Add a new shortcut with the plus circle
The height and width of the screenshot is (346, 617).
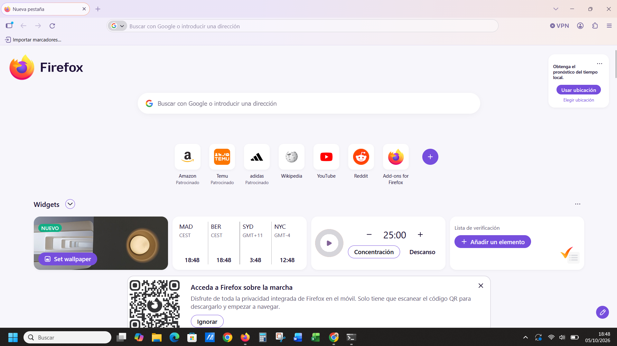click(430, 157)
